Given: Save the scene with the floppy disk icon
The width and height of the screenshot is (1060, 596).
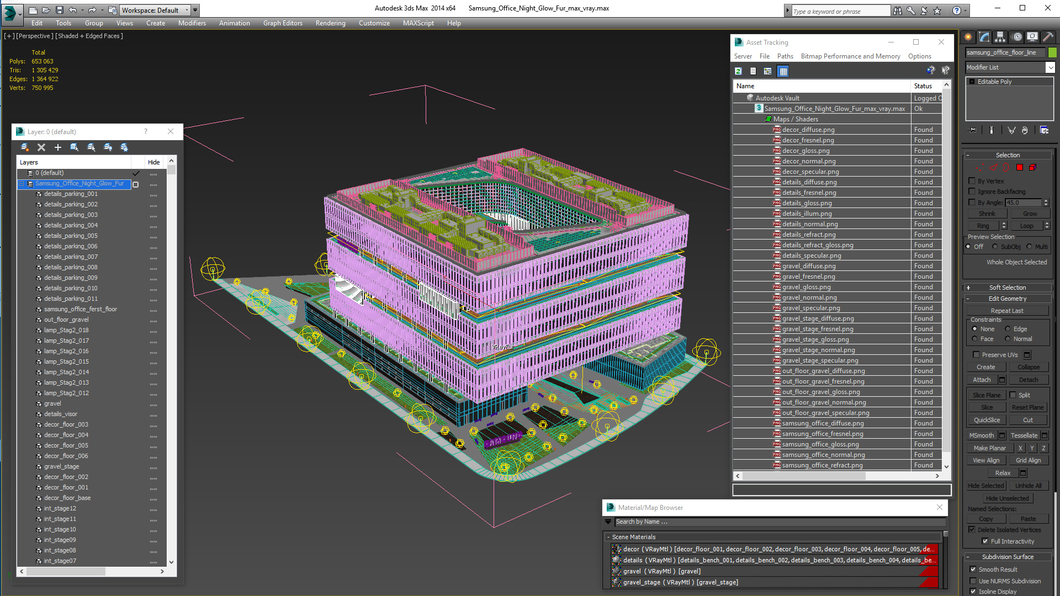Looking at the screenshot, I should point(60,10).
